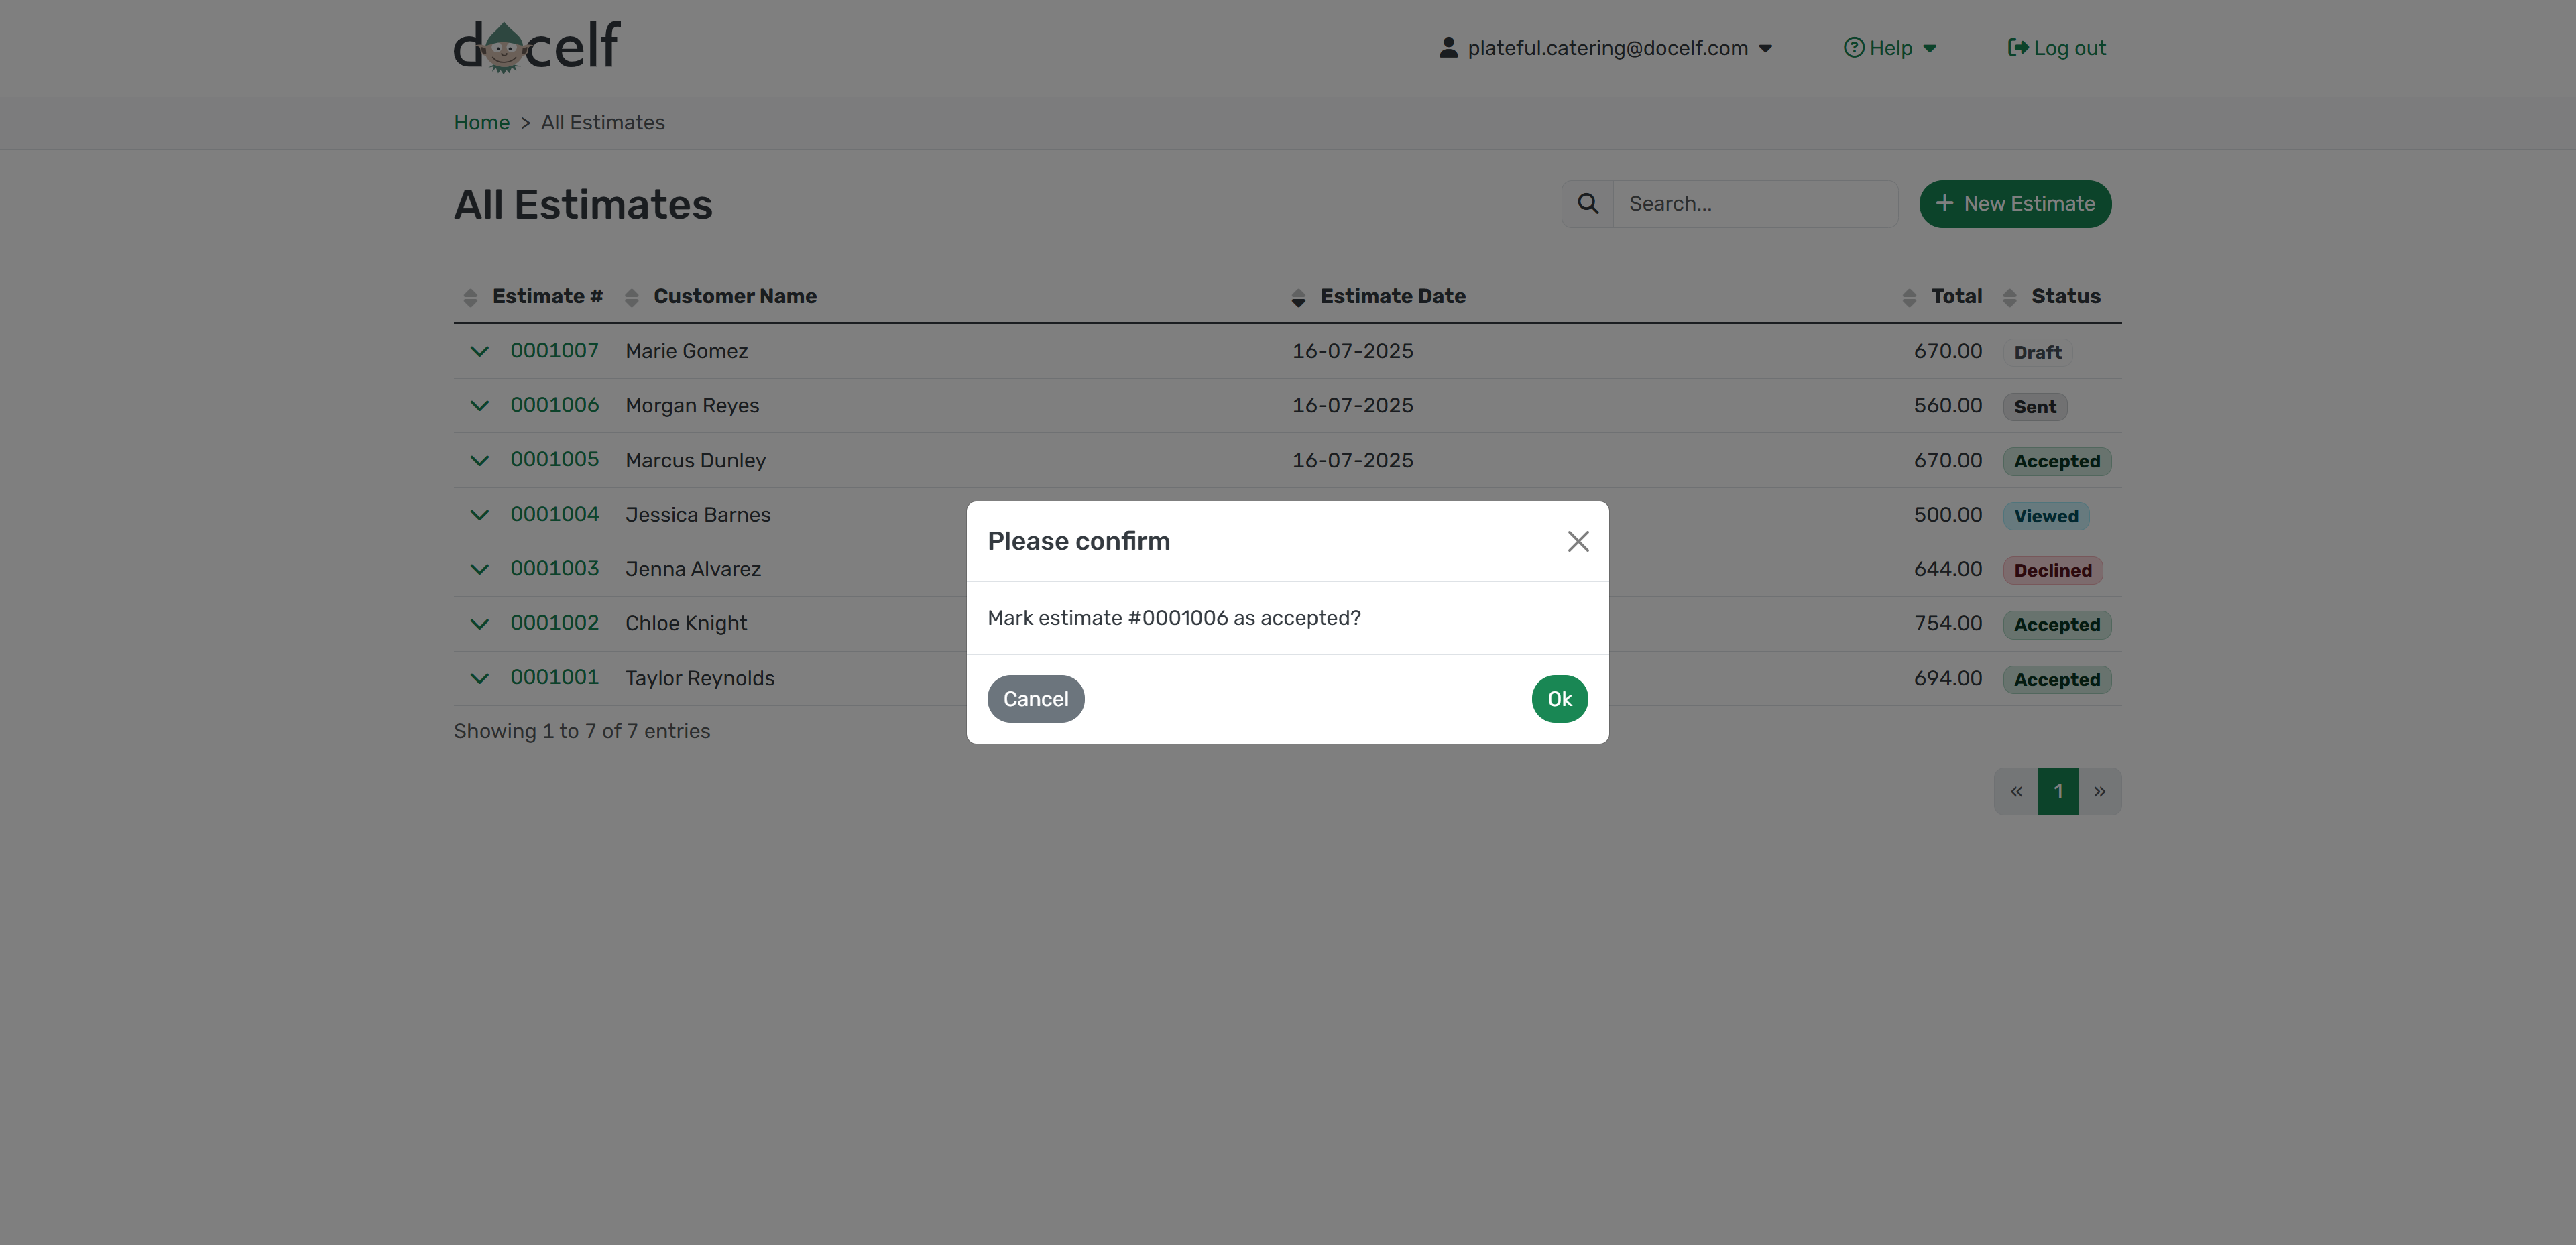The image size is (2576, 1245).
Task: Click Showing 1 to 7 entries text
Action: tap(581, 731)
